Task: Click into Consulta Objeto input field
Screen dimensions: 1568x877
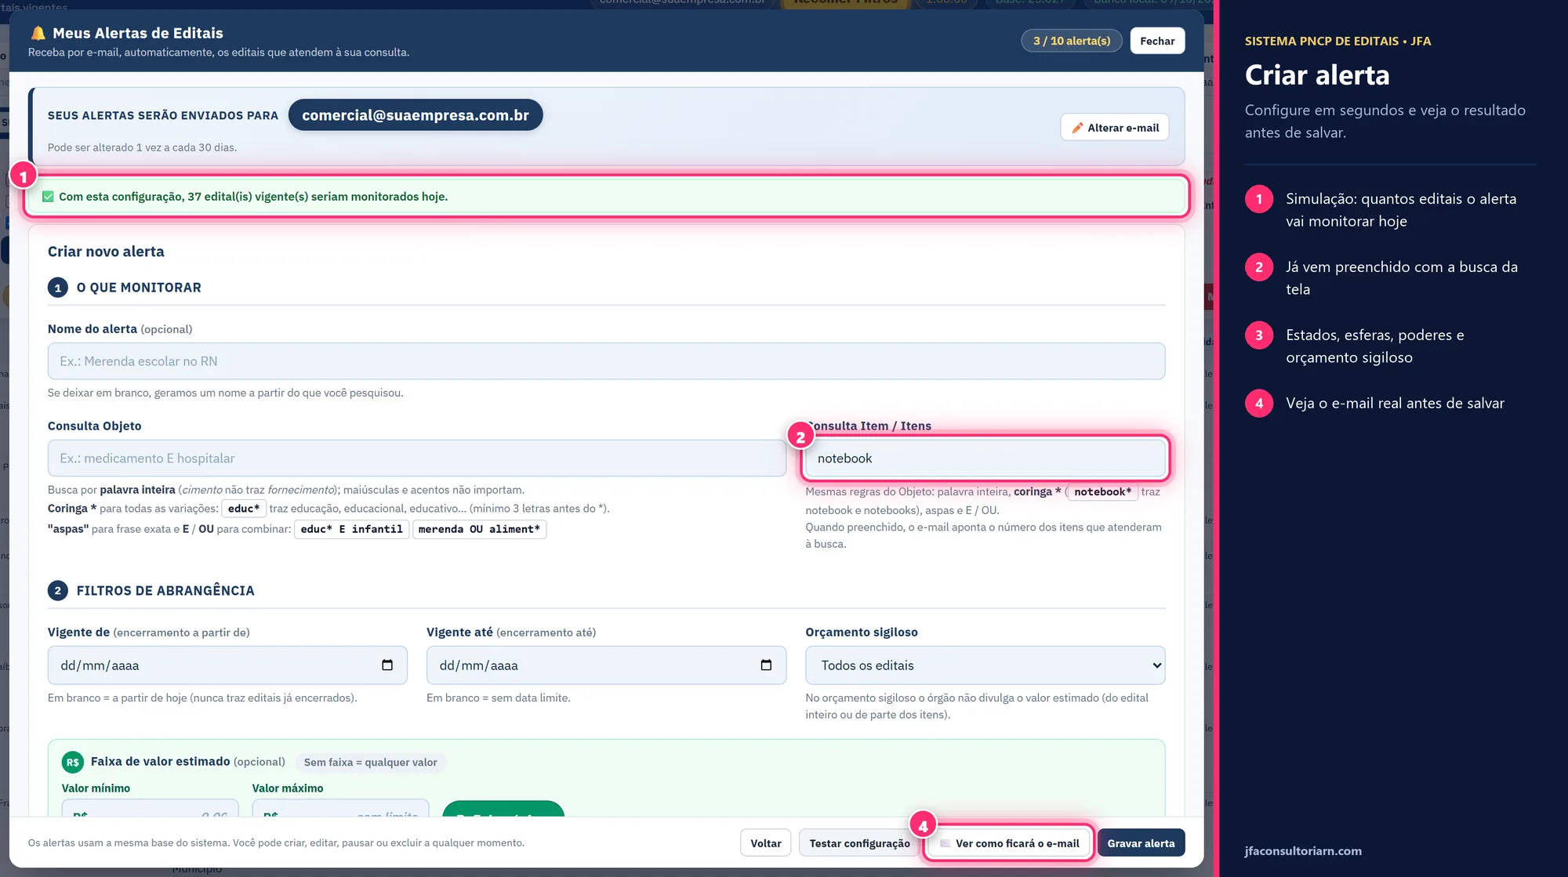Action: 416,458
